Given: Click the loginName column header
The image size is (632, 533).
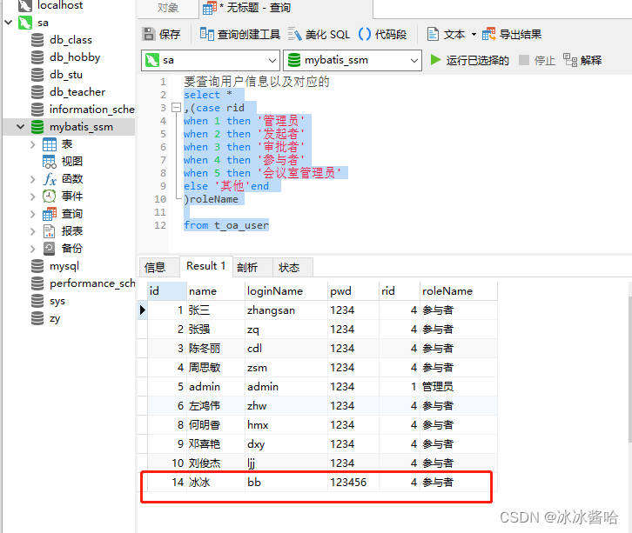Looking at the screenshot, I should pos(286,291).
